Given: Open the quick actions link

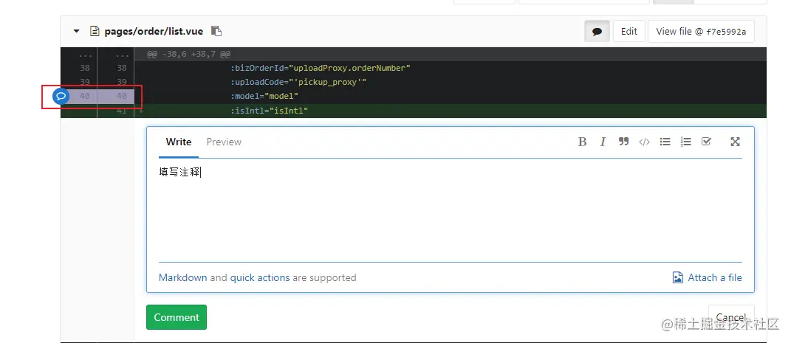Looking at the screenshot, I should (x=259, y=277).
